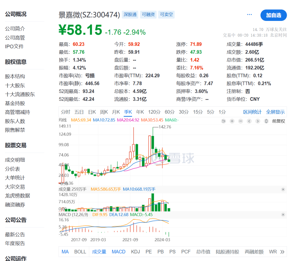Open the 前复权 adjustment dropdown
The height and width of the screenshot is (261, 290).
pos(278,121)
